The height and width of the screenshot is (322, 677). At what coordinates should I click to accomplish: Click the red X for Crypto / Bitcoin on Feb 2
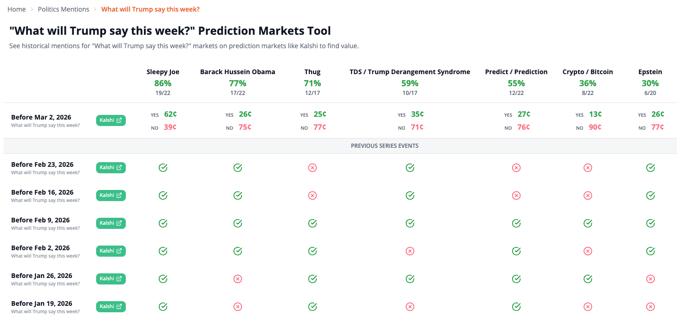(588, 251)
